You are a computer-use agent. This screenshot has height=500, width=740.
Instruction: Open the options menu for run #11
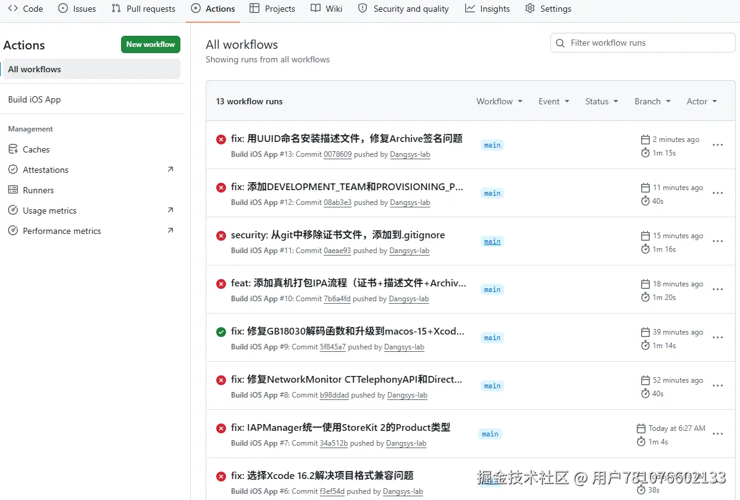pos(717,241)
